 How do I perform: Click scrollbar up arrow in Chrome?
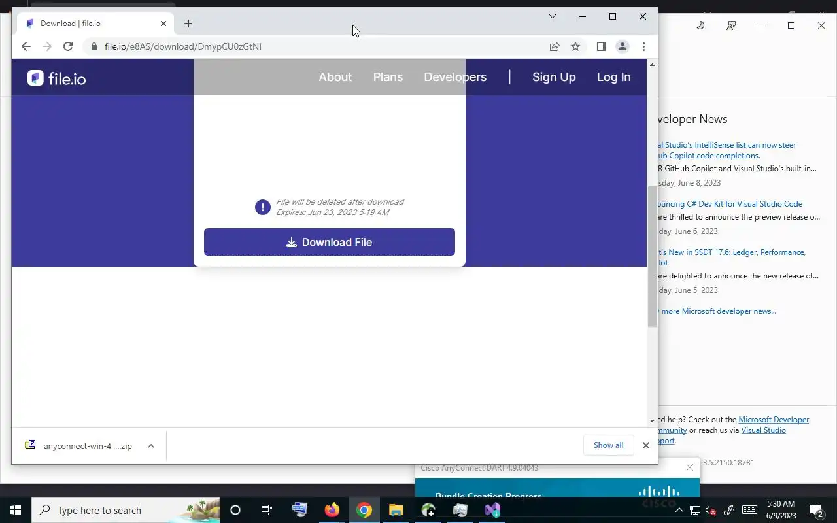point(652,65)
